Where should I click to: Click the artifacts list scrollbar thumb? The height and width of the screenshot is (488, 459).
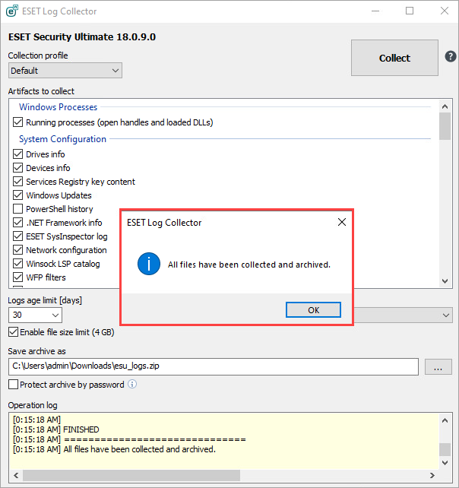pos(445,126)
